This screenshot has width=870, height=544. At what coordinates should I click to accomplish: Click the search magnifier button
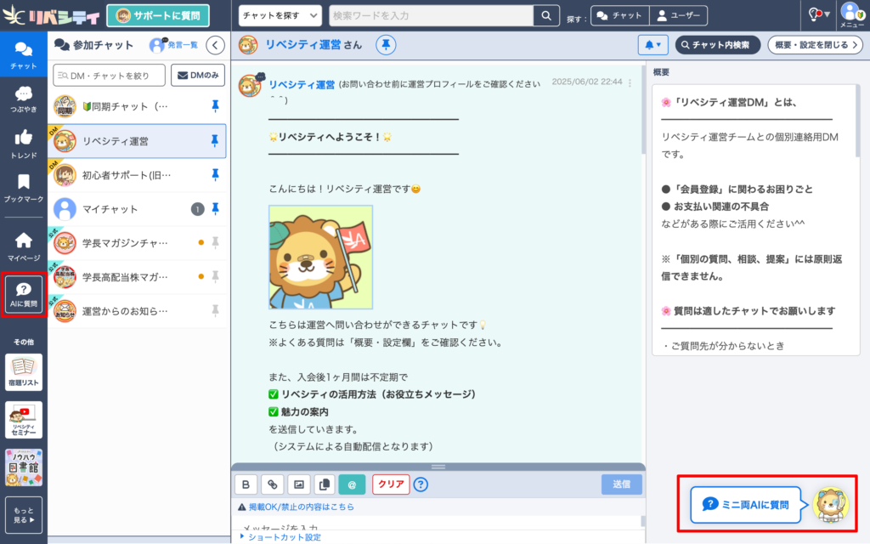546,15
